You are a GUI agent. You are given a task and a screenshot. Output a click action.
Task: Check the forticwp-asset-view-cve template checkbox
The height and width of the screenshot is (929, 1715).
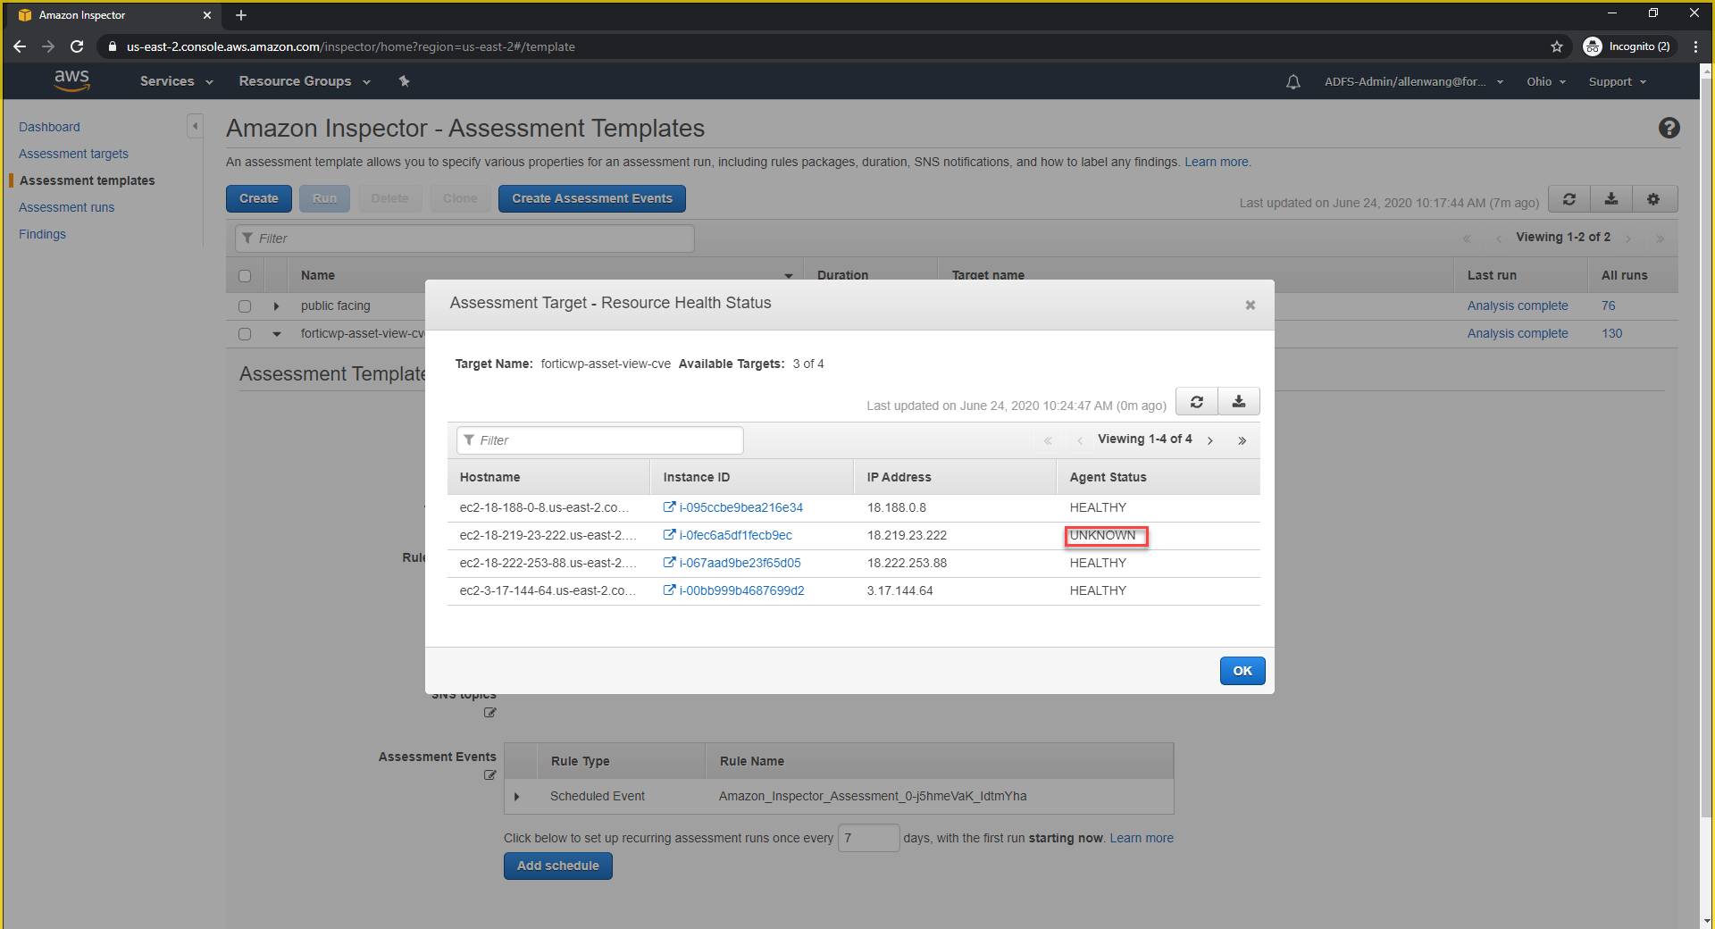[245, 334]
